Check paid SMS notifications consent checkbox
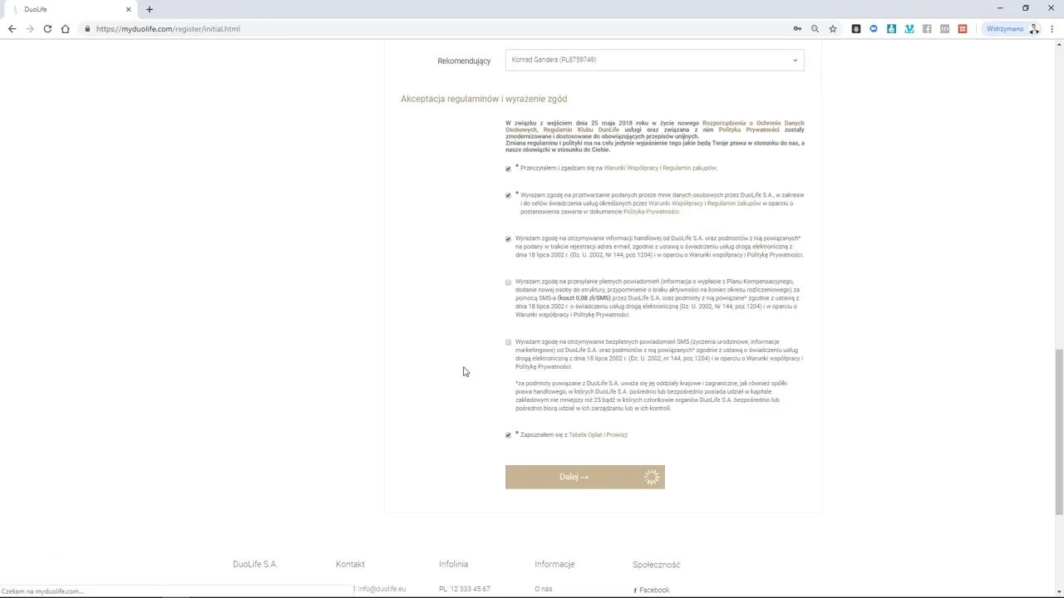The image size is (1064, 598). pos(508,282)
